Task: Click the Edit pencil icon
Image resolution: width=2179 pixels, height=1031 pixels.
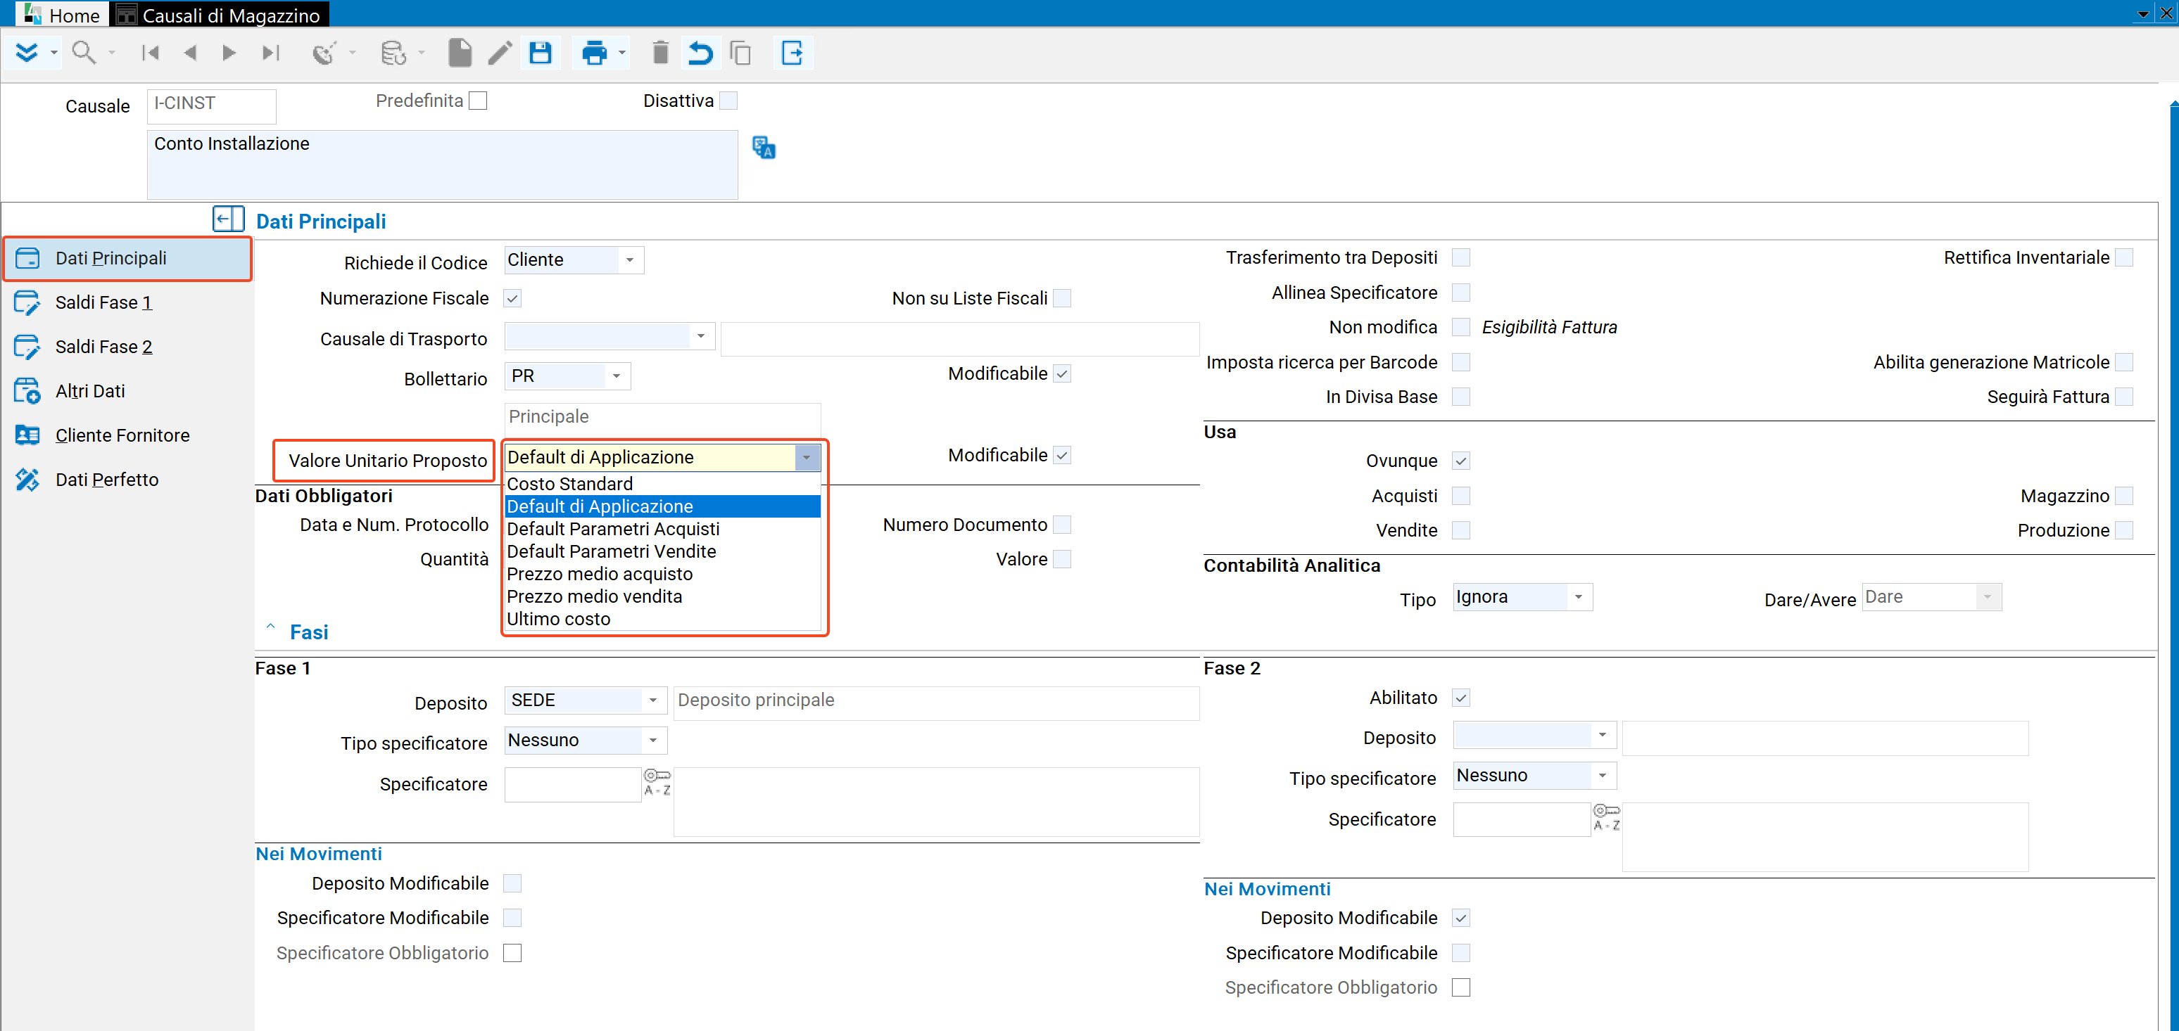Action: (x=499, y=53)
